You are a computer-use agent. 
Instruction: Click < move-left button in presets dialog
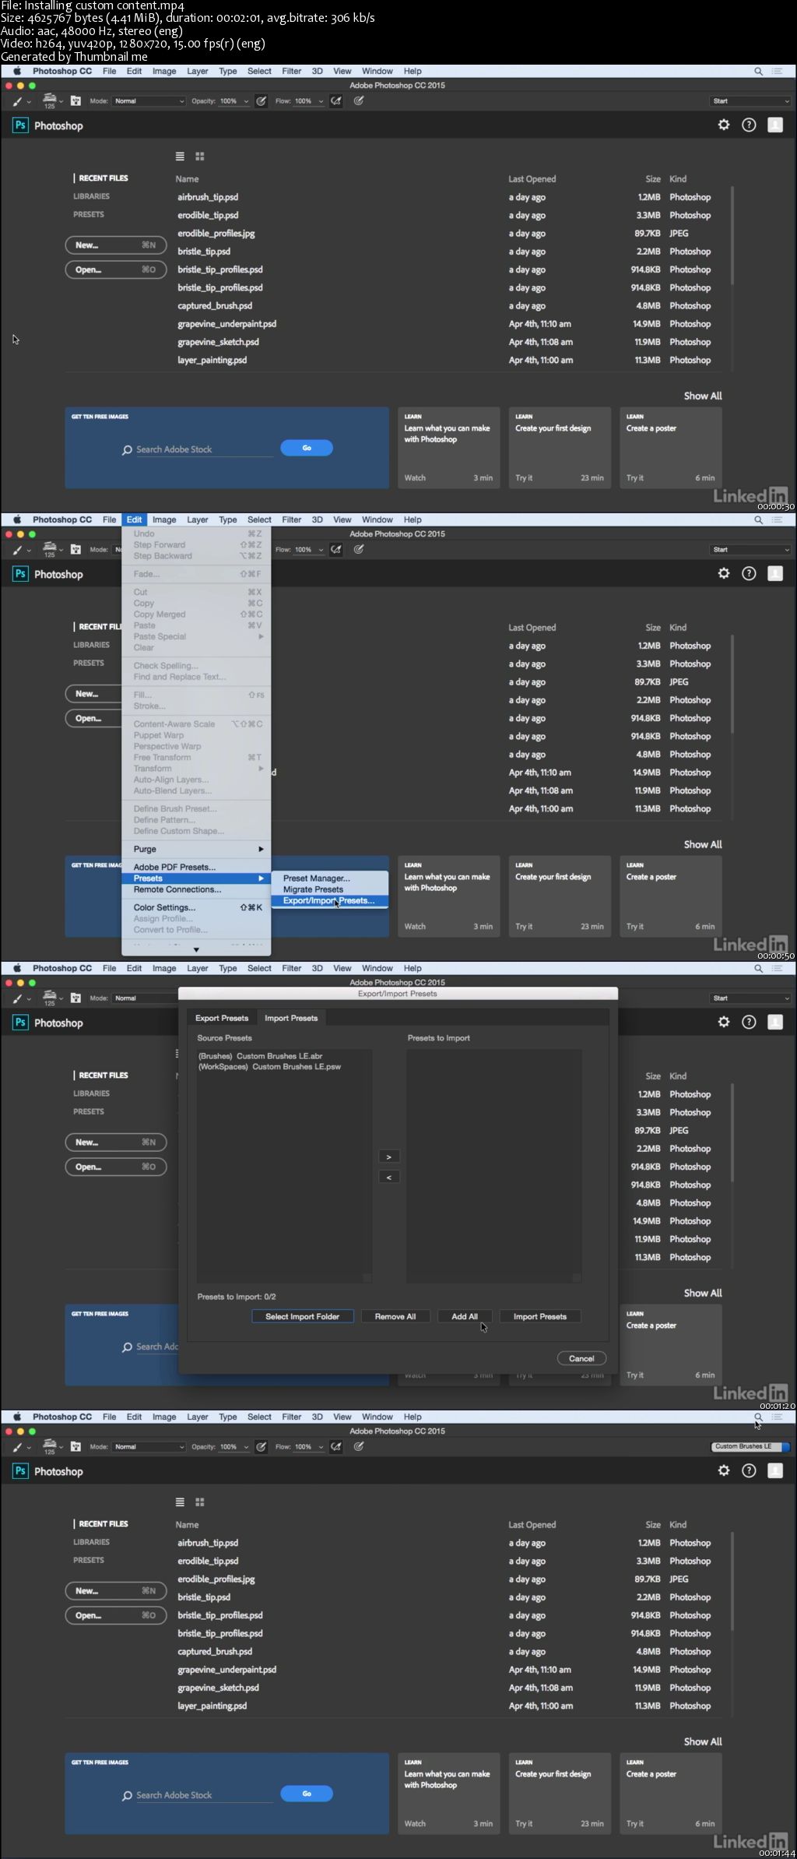coord(389,1177)
